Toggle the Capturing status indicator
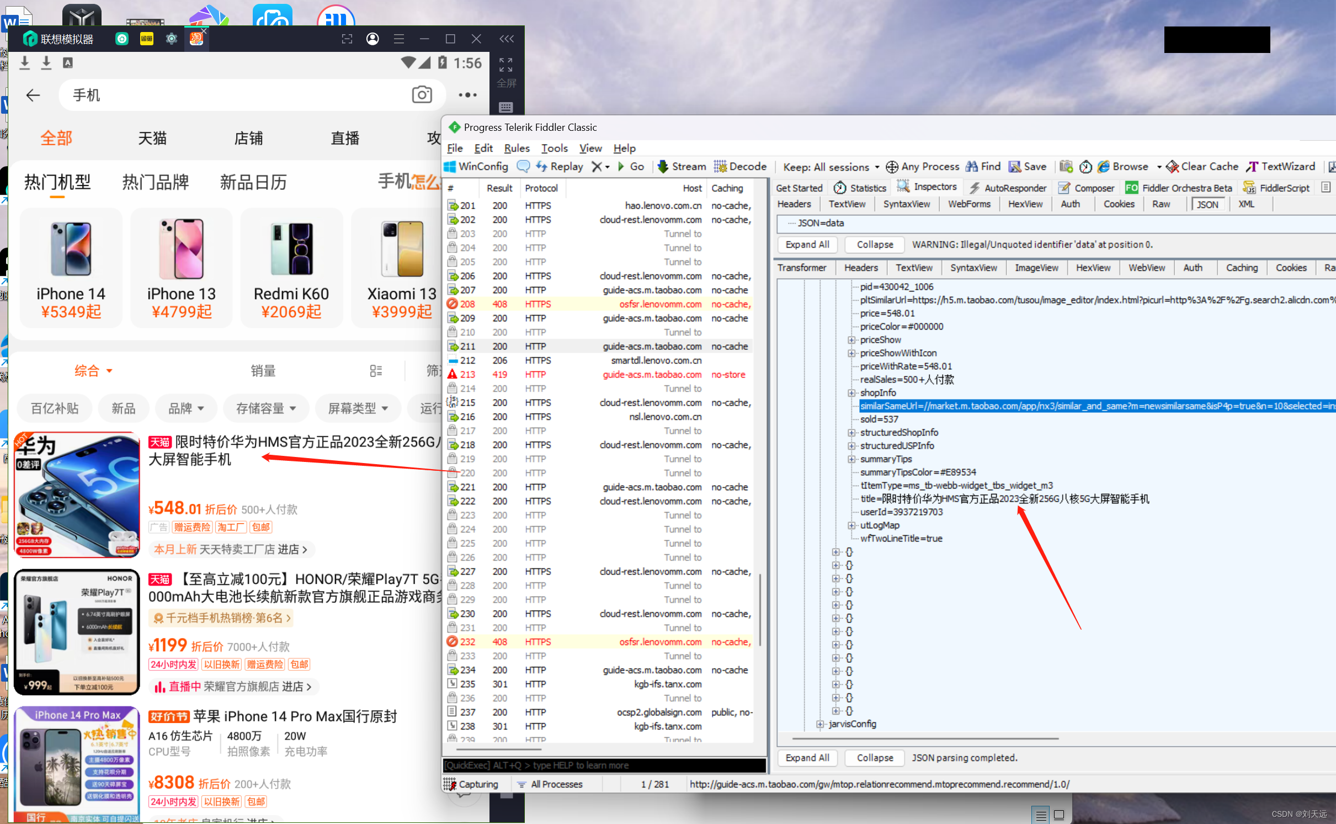This screenshot has height=824, width=1336. (472, 784)
